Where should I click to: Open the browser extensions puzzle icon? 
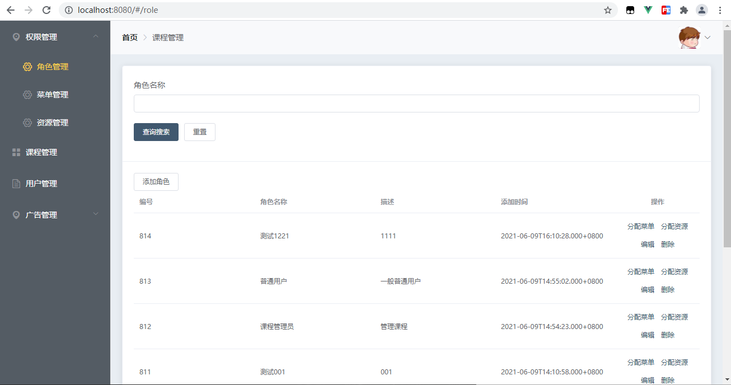click(x=683, y=10)
